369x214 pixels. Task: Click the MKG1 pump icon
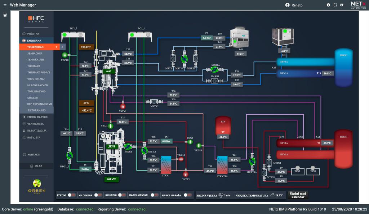click(x=128, y=146)
